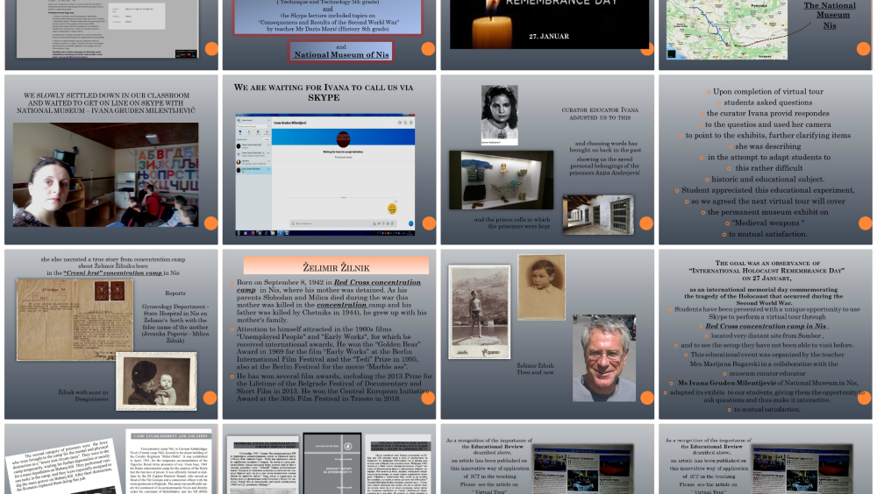
Task: Click caption 'Žilnik with aunt in Dragutinovo'
Action: click(82, 396)
